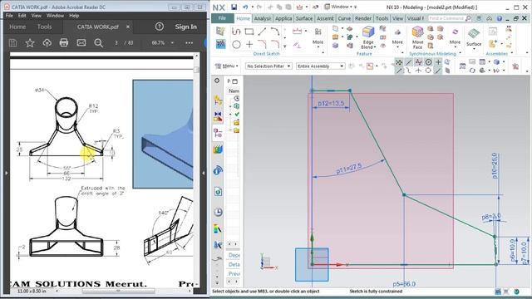The height and width of the screenshot is (299, 532).
Task: Select the Profile sketch tool in NX
Action: 236,32
